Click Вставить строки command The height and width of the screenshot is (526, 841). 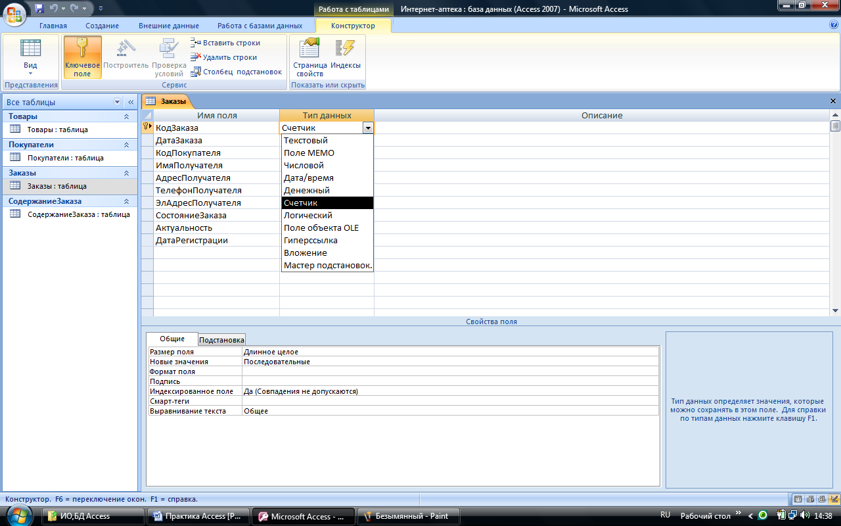click(x=225, y=43)
